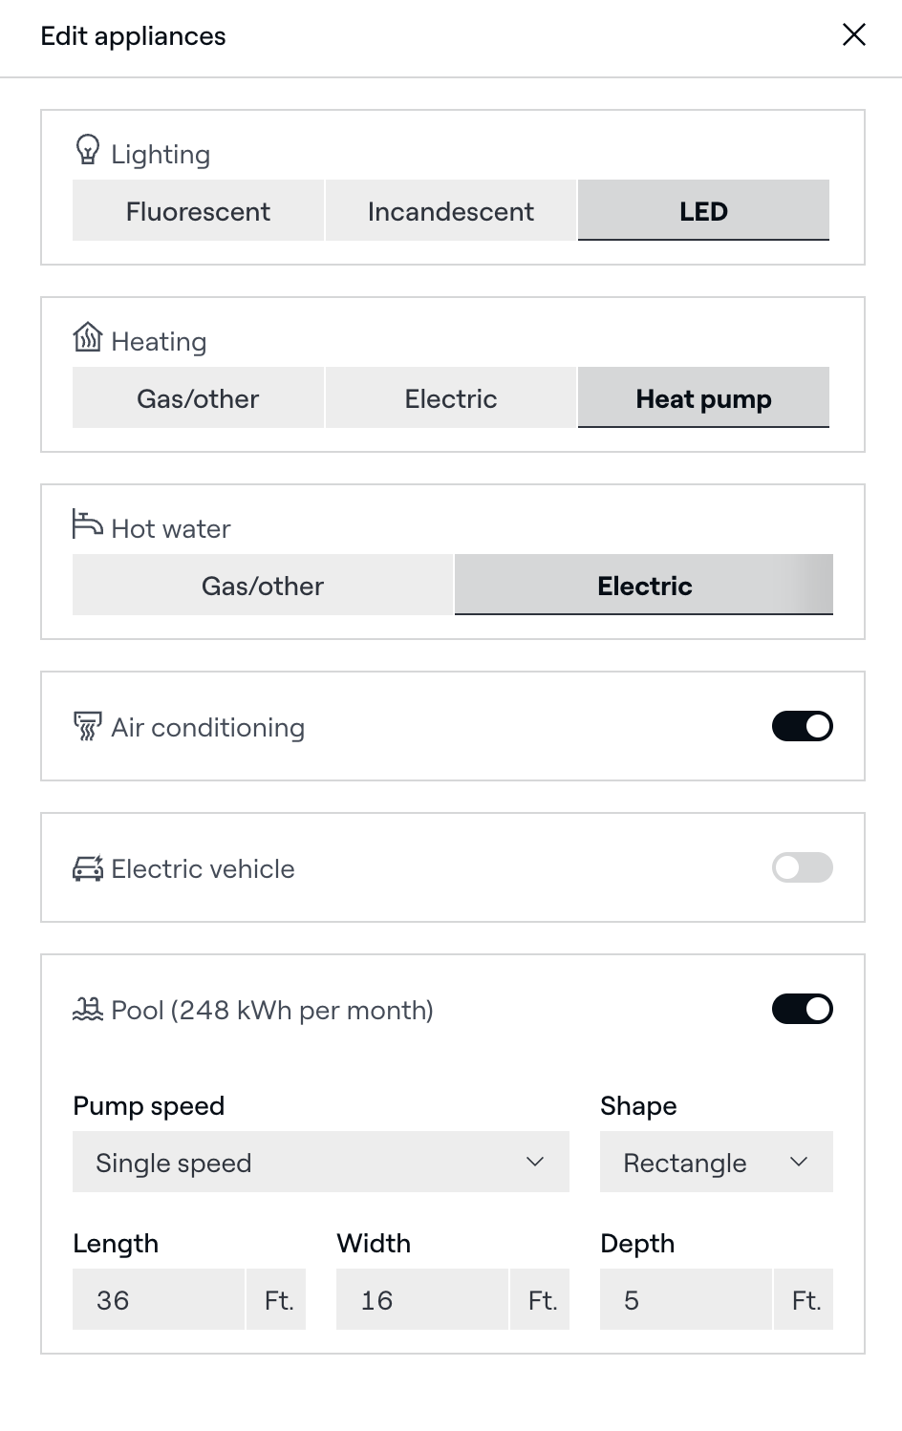Expand the pool Shape dropdown
902x1431 pixels.
point(716,1163)
